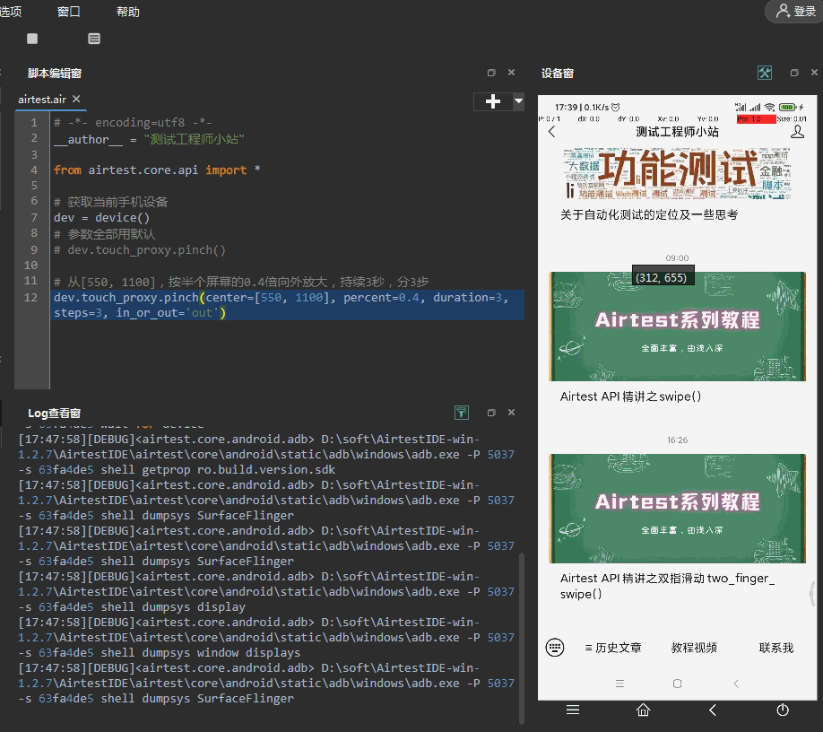Click log line 'shell dumpsys display'
The image size is (823, 732).
(173, 607)
